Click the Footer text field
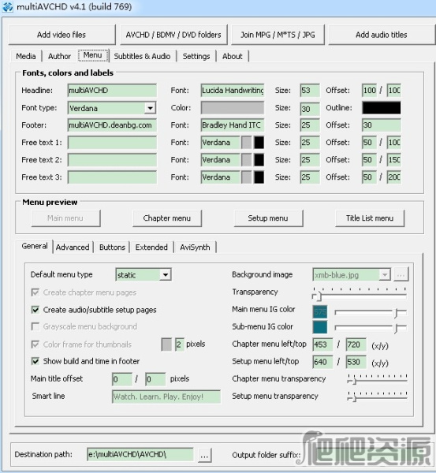This screenshot has width=436, height=473. click(x=112, y=125)
